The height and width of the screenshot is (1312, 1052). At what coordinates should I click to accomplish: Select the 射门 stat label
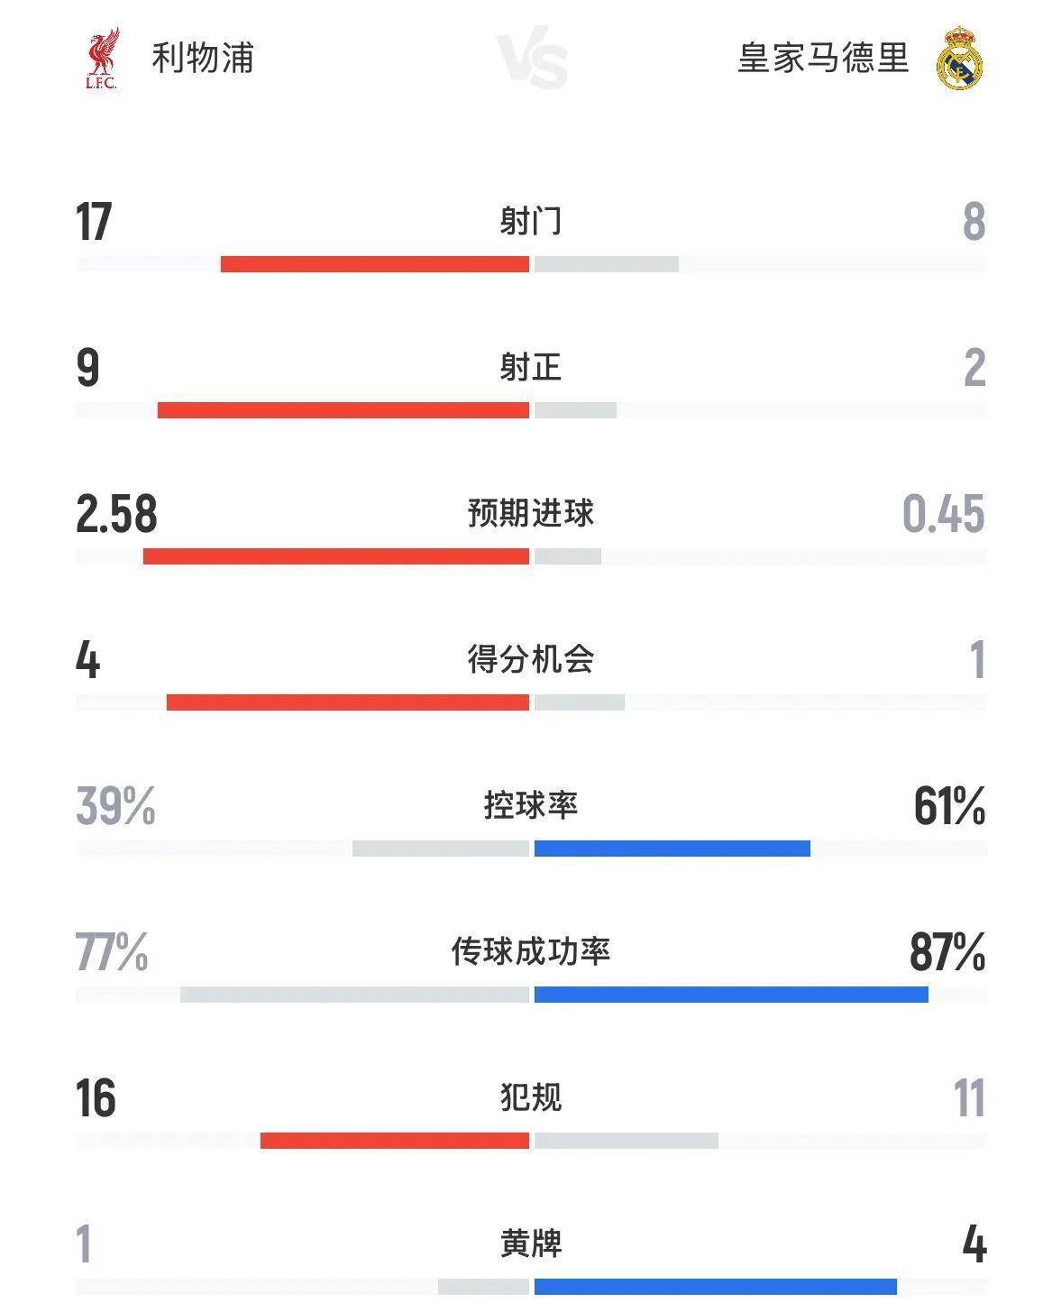pos(531,221)
